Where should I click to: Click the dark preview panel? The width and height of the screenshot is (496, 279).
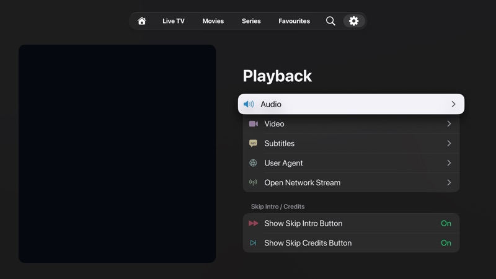click(117, 153)
